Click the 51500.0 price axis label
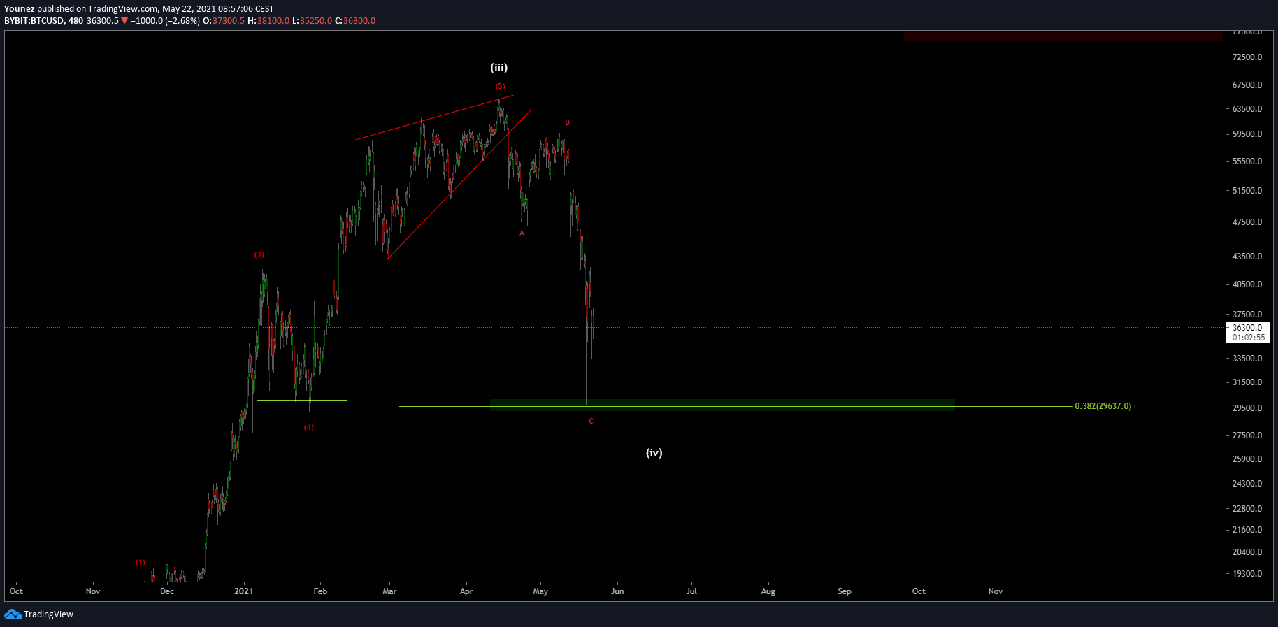1278x627 pixels. (1247, 191)
